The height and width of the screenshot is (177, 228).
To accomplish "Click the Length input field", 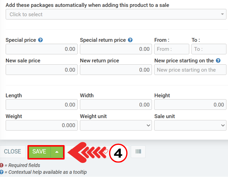I will click(x=41, y=105).
